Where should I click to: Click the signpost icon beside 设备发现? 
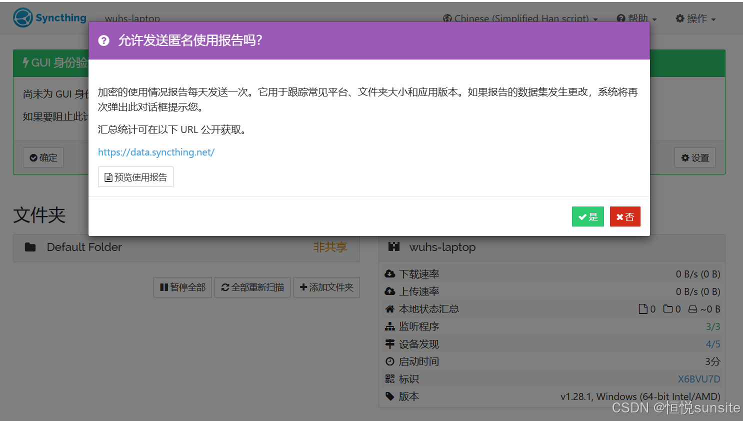click(390, 344)
